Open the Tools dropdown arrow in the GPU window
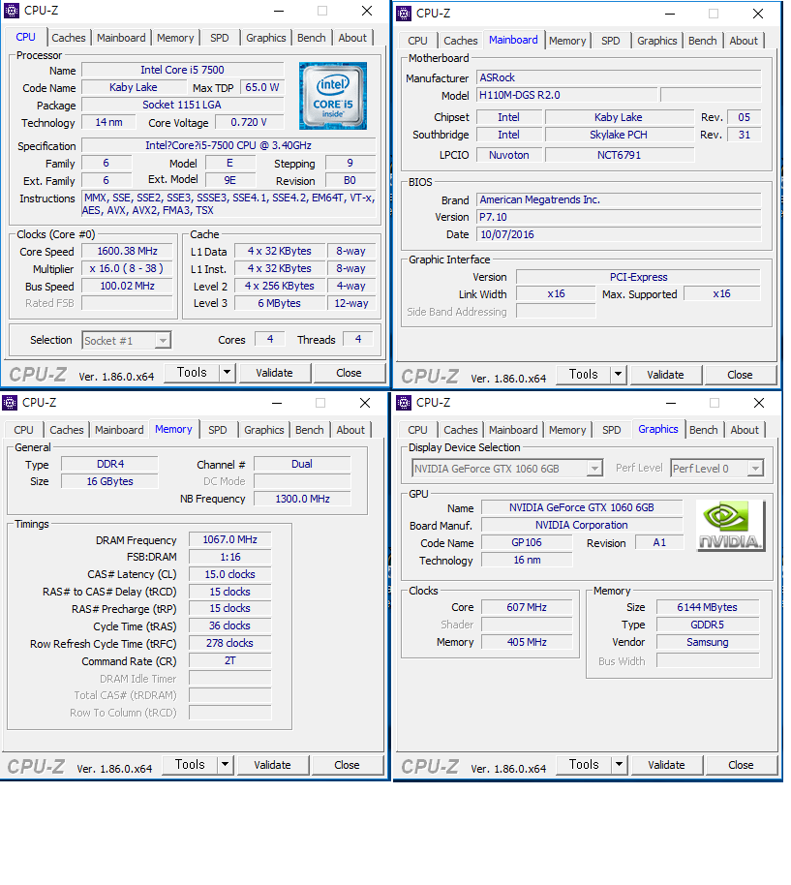791x885 pixels. click(x=619, y=765)
